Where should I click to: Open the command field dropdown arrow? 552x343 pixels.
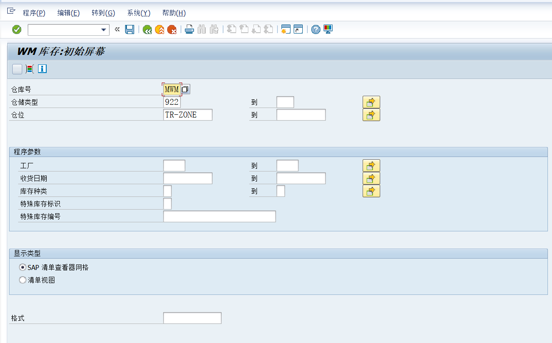[x=104, y=30]
